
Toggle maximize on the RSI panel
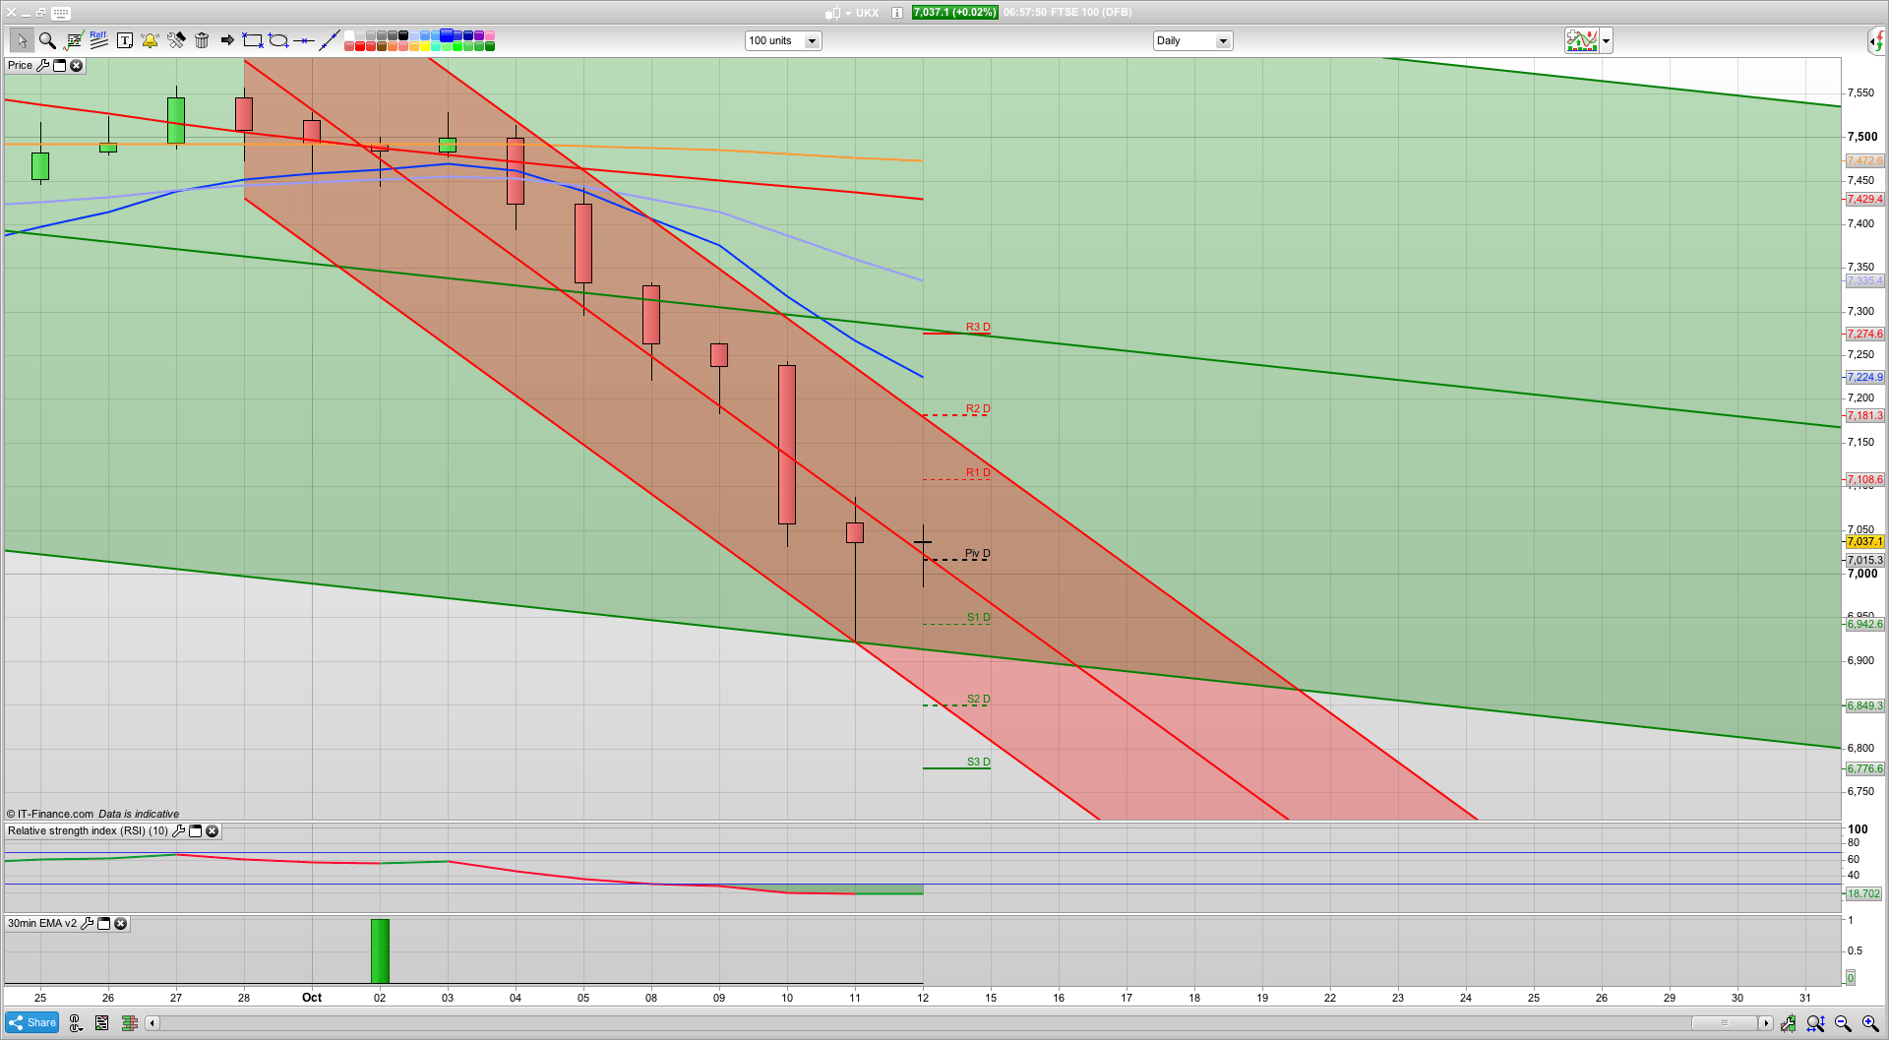pos(195,831)
